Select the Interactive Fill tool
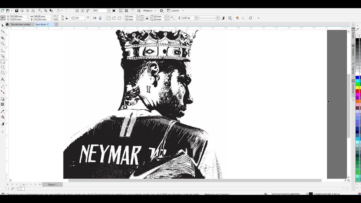361x203 pixels. click(x=3, y=117)
